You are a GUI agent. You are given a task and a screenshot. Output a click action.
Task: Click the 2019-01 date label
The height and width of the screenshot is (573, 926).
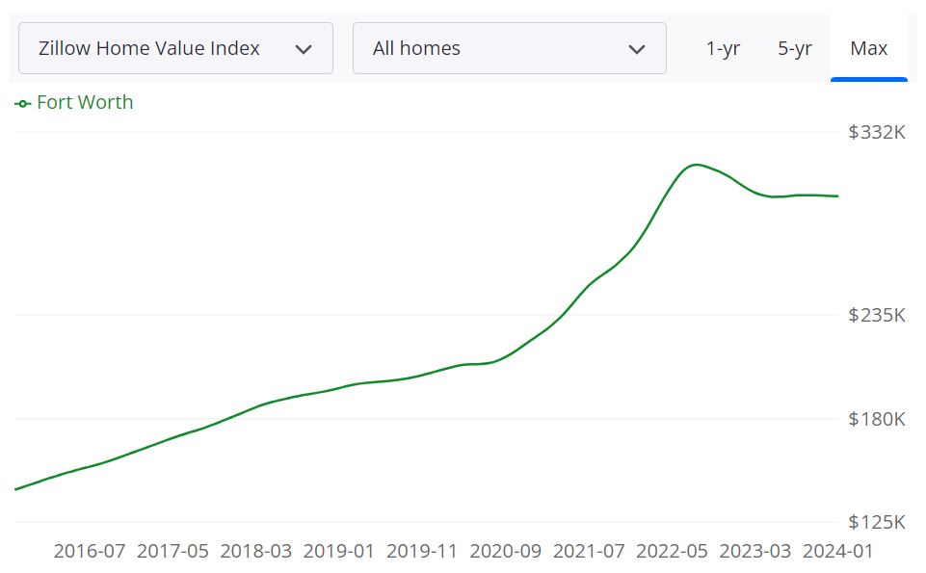point(339,551)
